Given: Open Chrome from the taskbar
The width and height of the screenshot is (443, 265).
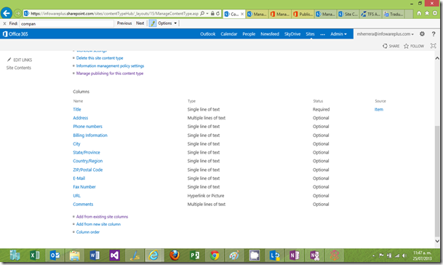Looking at the screenshot, I should pos(215,256).
